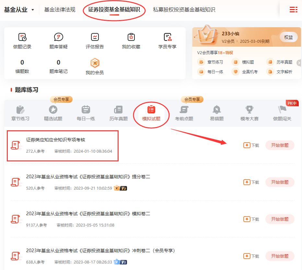
Task: Click 会员专享 badge above 考前点题
Action: coord(192,100)
